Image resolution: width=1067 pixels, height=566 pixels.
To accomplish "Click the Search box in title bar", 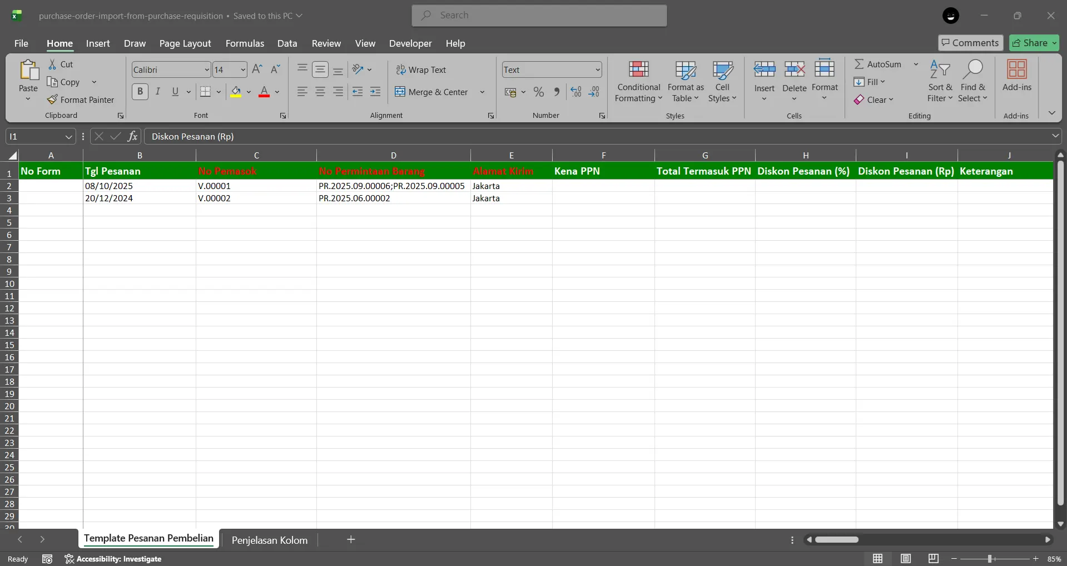I will [539, 16].
